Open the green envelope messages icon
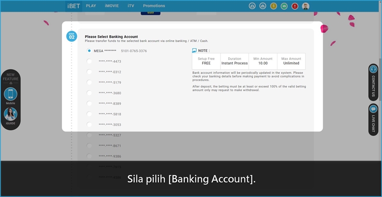Image resolution: width=382 pixels, height=197 pixels. tap(284, 6)
